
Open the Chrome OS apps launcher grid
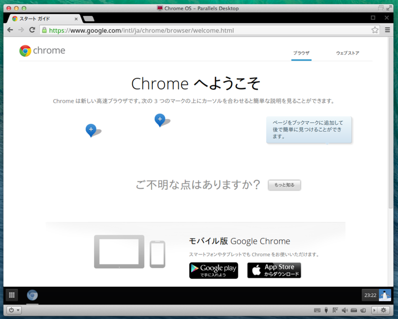11,295
